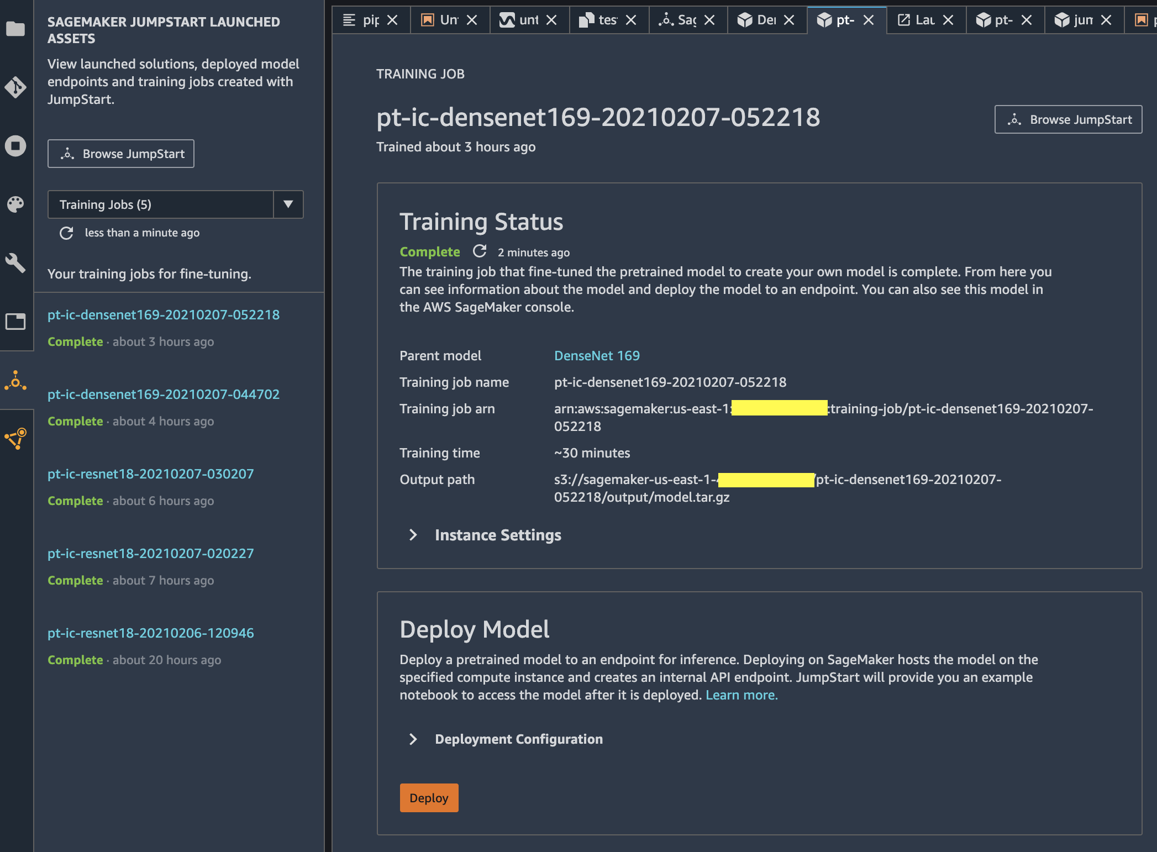Screen dimensions: 1157x852
Task: Select the SageMaker JumpStart sidebar icon
Action: 15,381
